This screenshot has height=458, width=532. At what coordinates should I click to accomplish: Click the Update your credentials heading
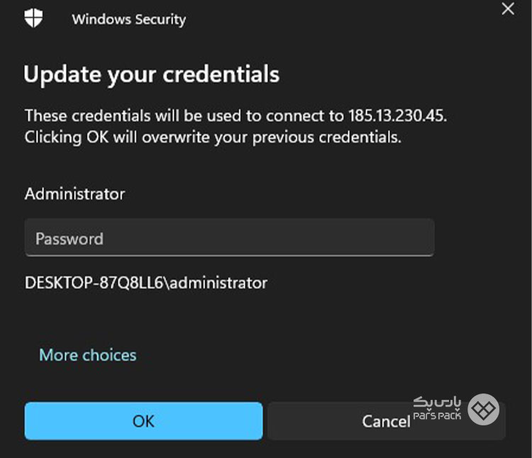151,74
